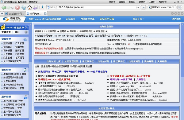This screenshot has width=184, height=120.
Task: Collapse sidebar with double-arrow beside 退出
Action: point(26,32)
